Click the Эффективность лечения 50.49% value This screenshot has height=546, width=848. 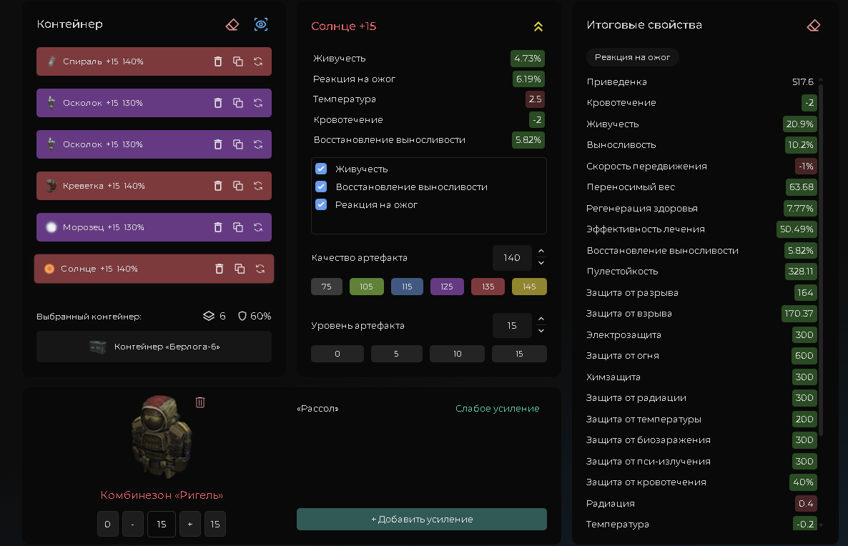[x=797, y=229]
